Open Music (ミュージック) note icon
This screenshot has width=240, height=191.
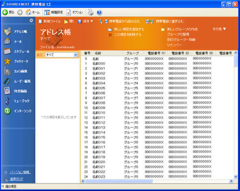pos(7,101)
